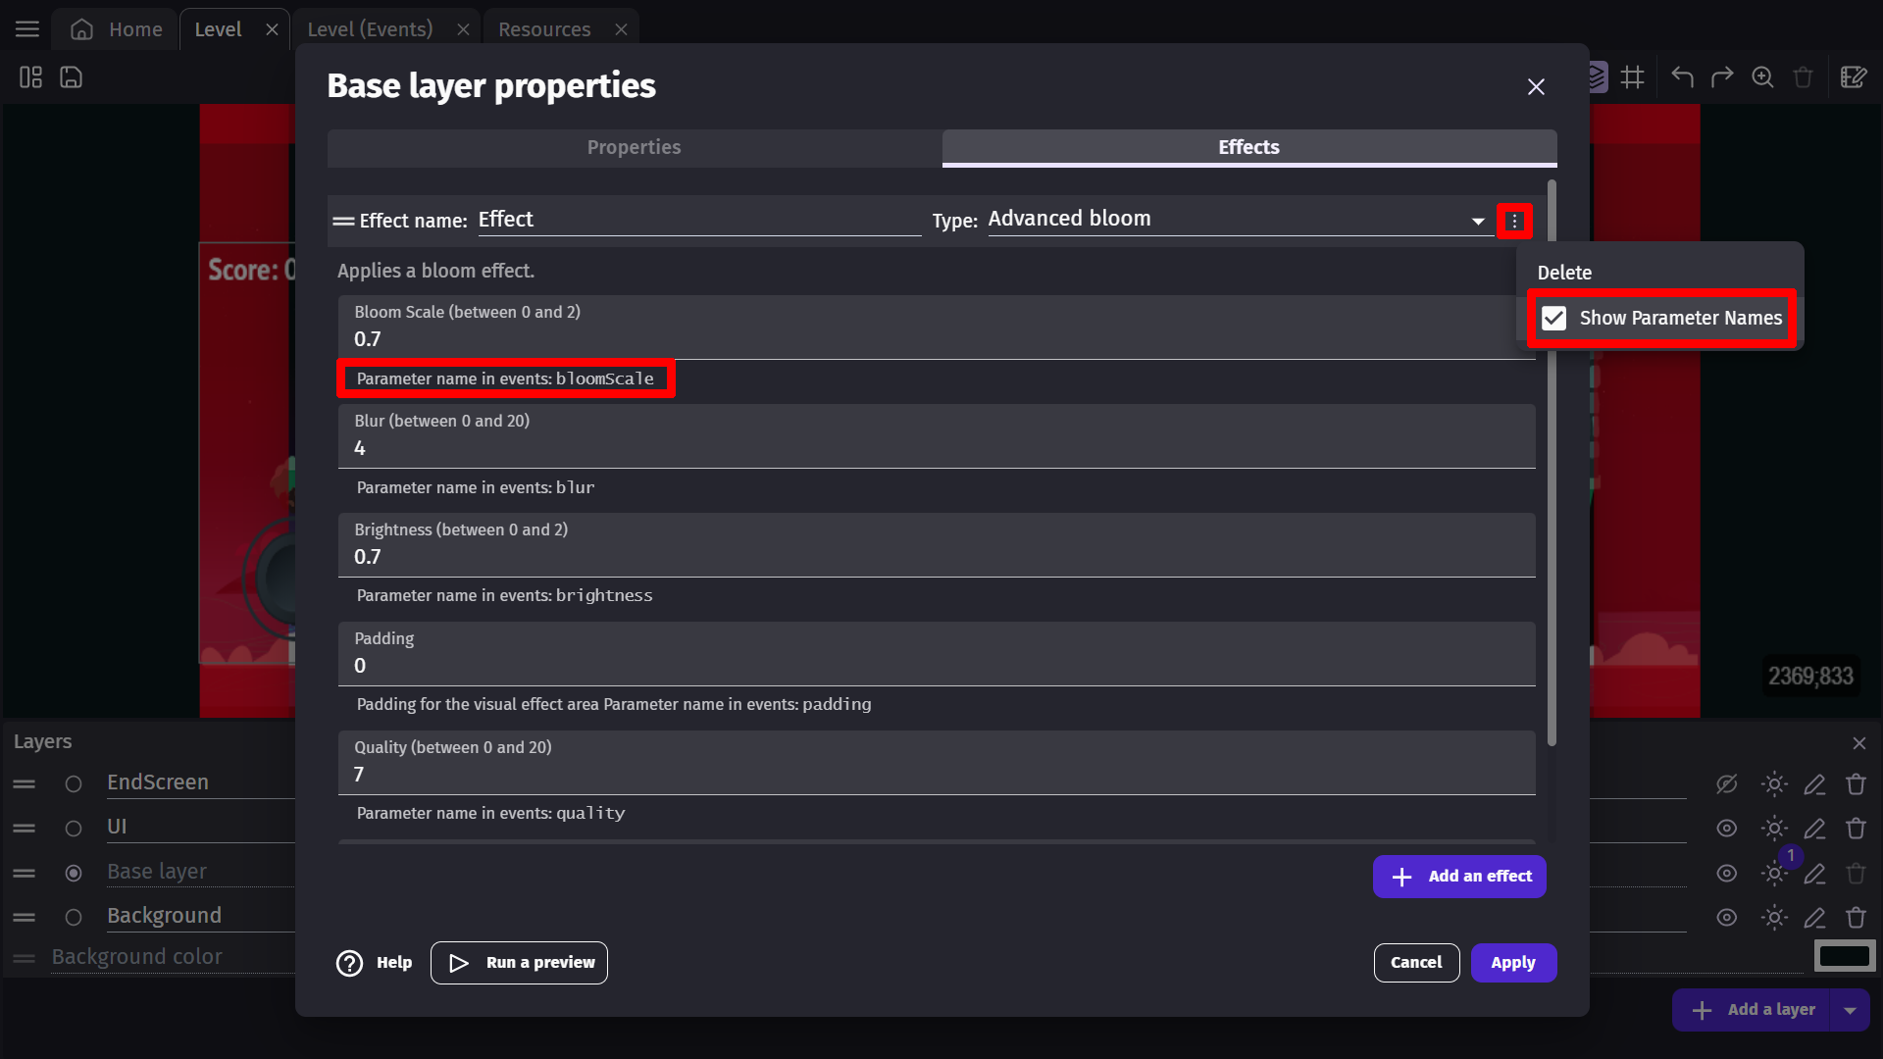Click the Run a preview button
1883x1059 pixels.
[519, 963]
